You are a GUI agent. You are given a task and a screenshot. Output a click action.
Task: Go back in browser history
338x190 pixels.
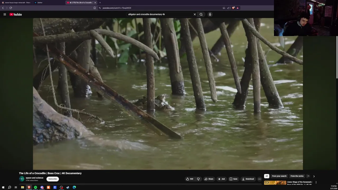3,8
